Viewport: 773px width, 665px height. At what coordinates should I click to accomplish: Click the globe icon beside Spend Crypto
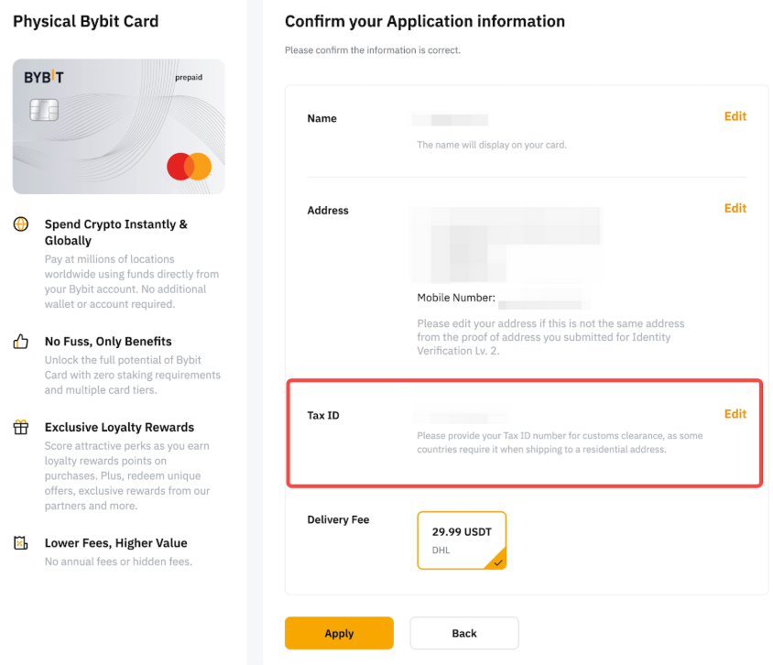[x=20, y=224]
